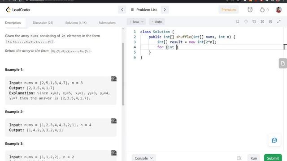The width and height of the screenshot is (287, 161).
Task: Switch to the Solutions (4.1K) tab
Action: coord(76,23)
